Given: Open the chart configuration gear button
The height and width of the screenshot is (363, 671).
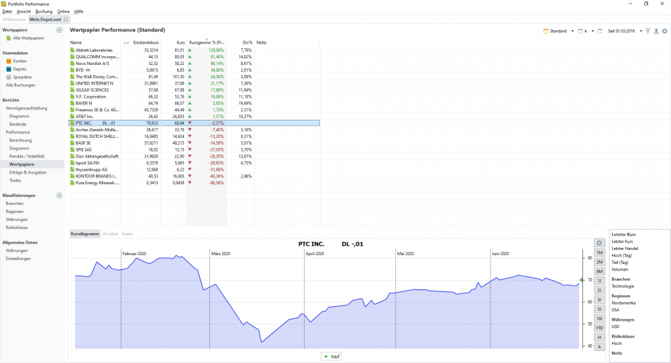Looking at the screenshot, I should [599, 243].
